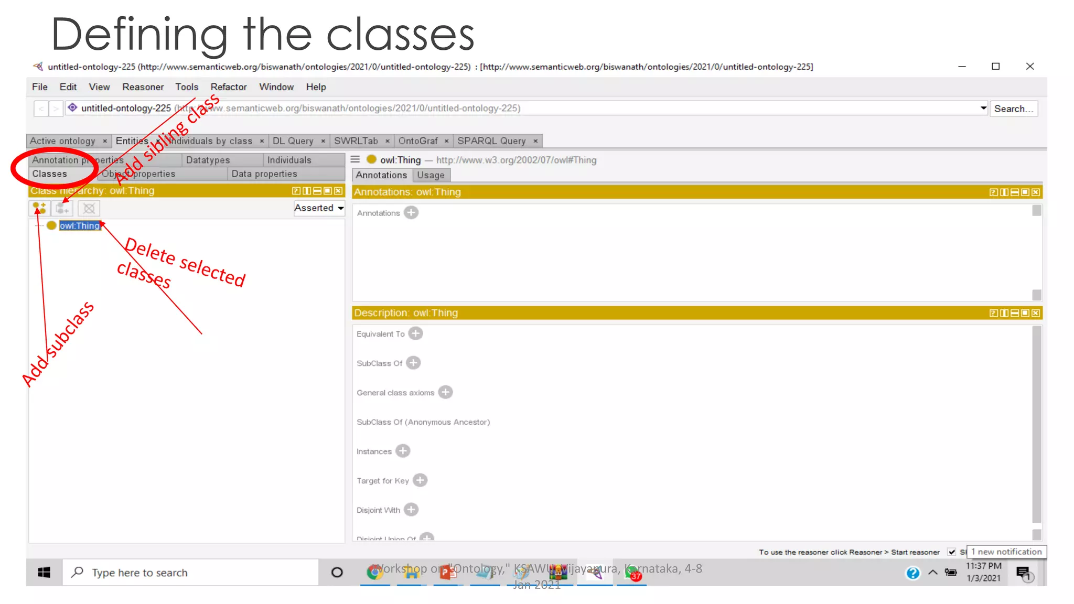Click the Add subclass icon
Image resolution: width=1074 pixels, height=604 pixels.
pos(39,208)
